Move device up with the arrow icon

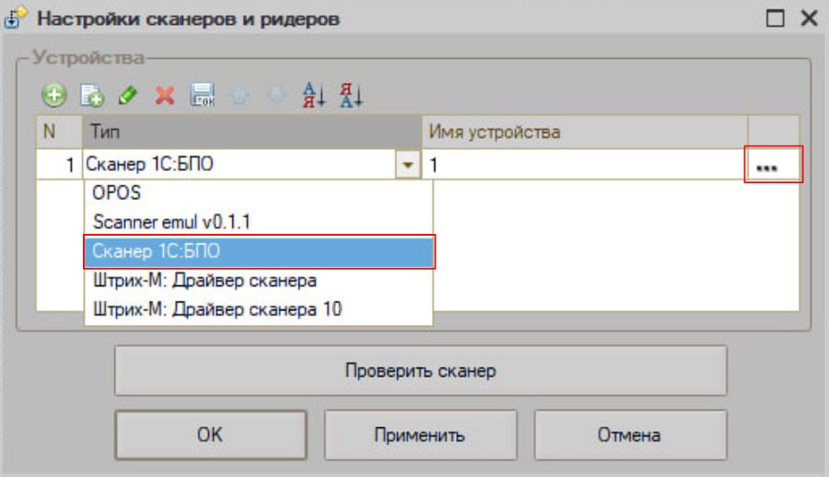(239, 96)
